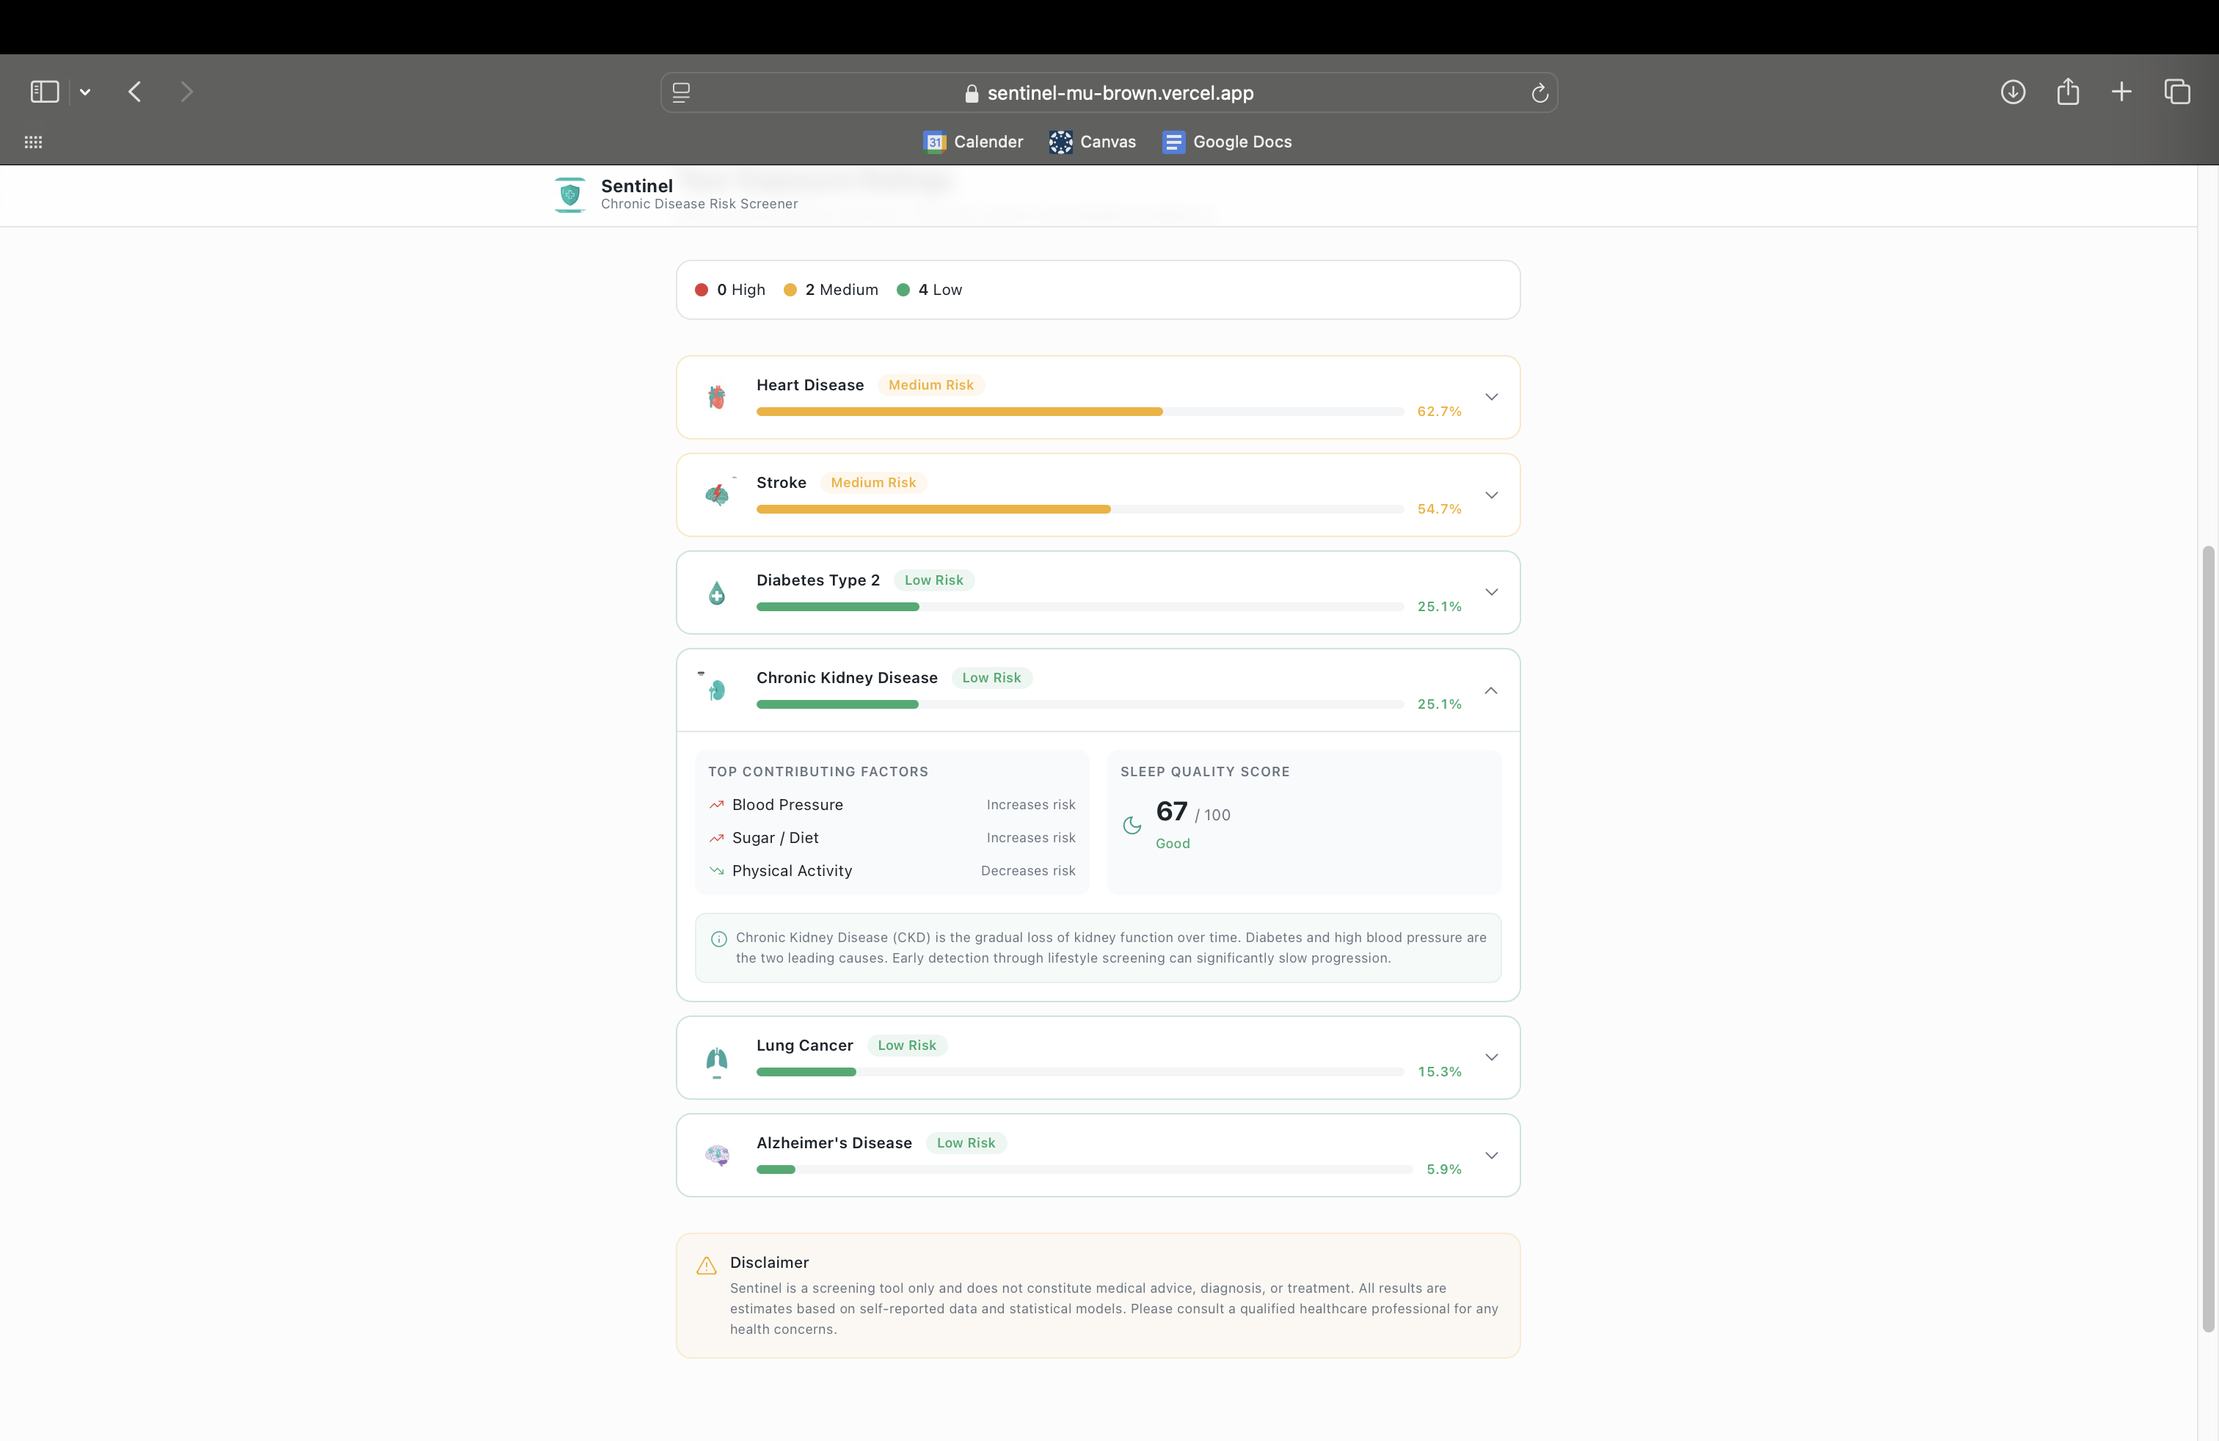2219x1441 pixels.
Task: Click the Safari share icon
Action: (2068, 91)
